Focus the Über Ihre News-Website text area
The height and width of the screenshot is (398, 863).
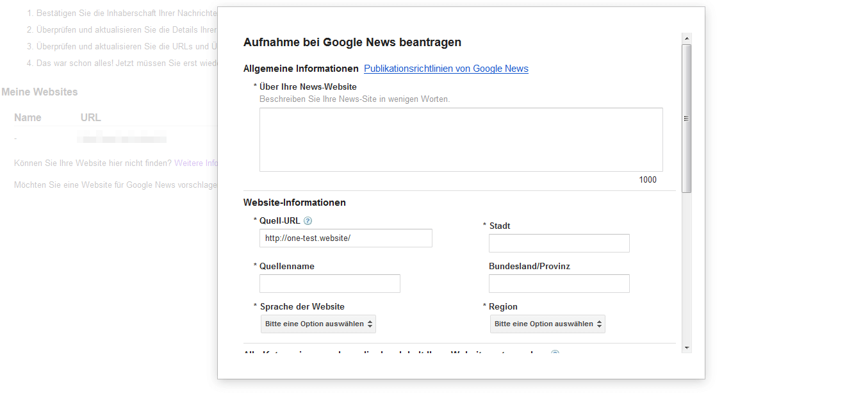(461, 140)
